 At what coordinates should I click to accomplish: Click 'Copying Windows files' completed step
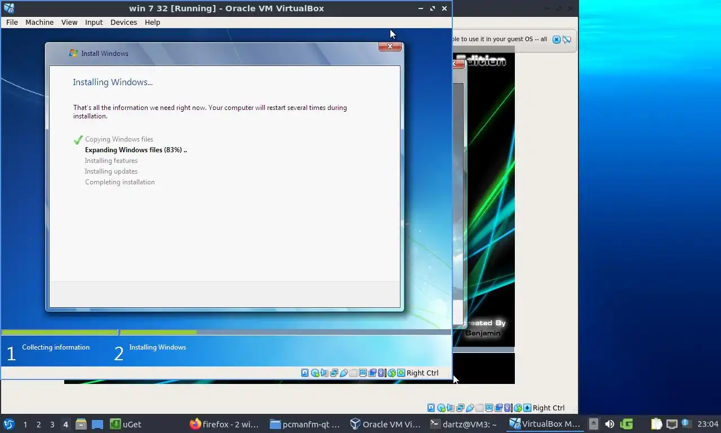coord(119,139)
